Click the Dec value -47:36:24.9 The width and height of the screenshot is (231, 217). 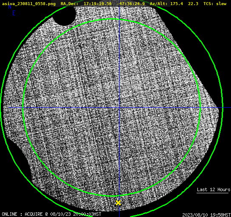(x=131, y=4)
